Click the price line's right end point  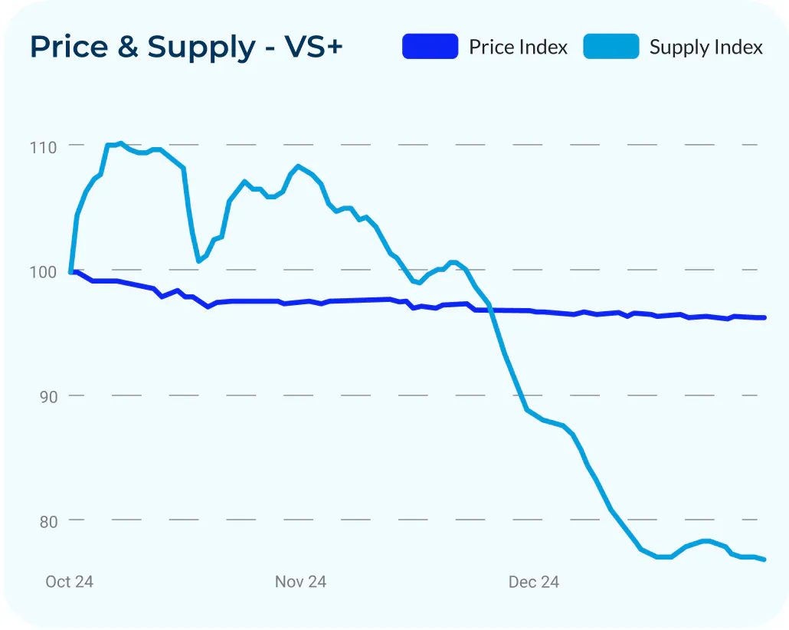(x=764, y=318)
